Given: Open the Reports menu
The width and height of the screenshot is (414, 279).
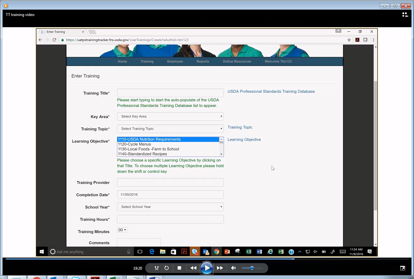Looking at the screenshot, I should point(203,61).
